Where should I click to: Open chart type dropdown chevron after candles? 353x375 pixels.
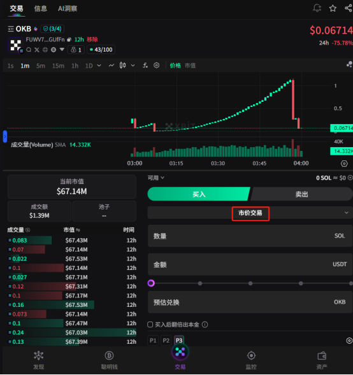tap(133, 66)
